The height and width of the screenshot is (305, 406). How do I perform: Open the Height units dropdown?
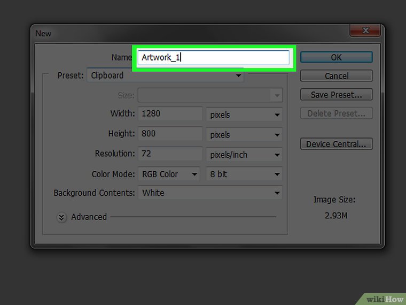click(244, 135)
